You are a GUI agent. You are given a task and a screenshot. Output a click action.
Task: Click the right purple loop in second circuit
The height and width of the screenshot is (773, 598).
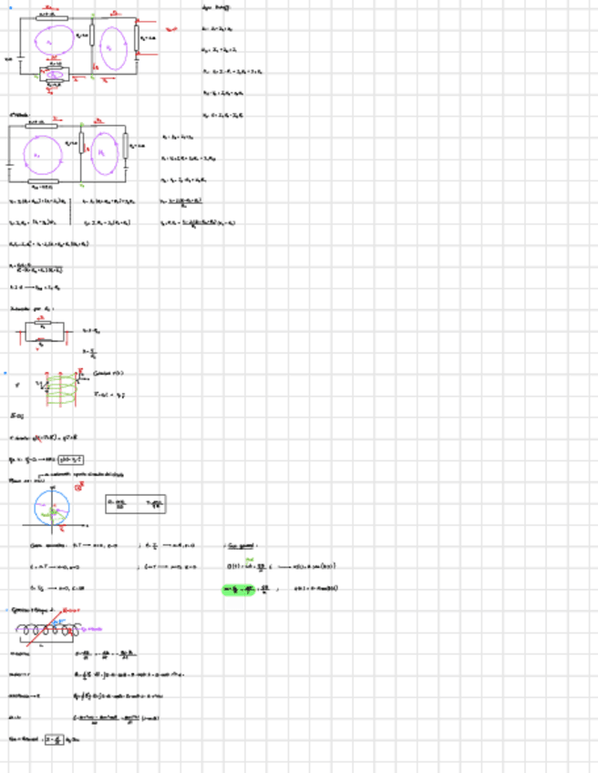105,153
